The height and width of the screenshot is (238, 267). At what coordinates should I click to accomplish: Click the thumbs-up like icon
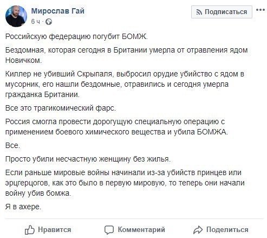click(29, 230)
